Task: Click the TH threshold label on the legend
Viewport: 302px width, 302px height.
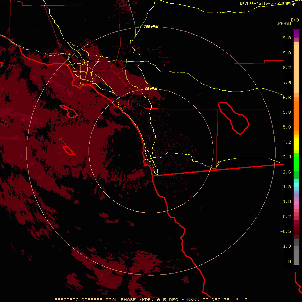Action: pos(288,261)
